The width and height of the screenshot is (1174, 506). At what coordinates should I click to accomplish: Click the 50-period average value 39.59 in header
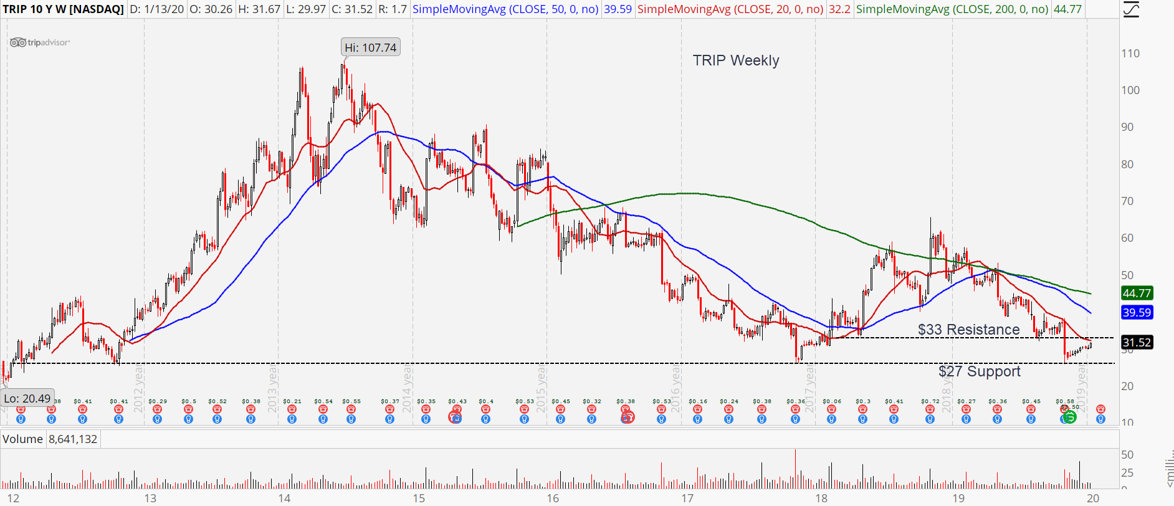618,9
